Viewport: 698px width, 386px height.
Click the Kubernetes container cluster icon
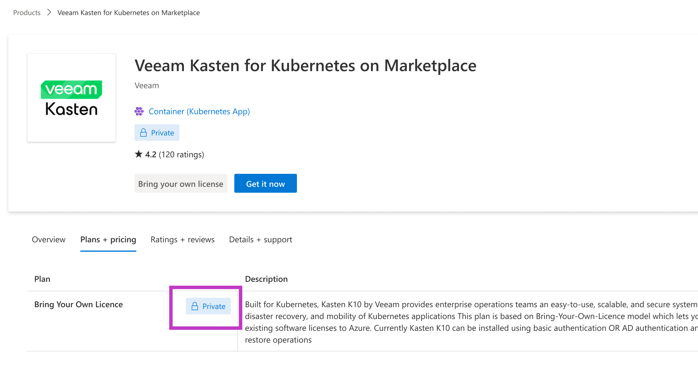(139, 111)
